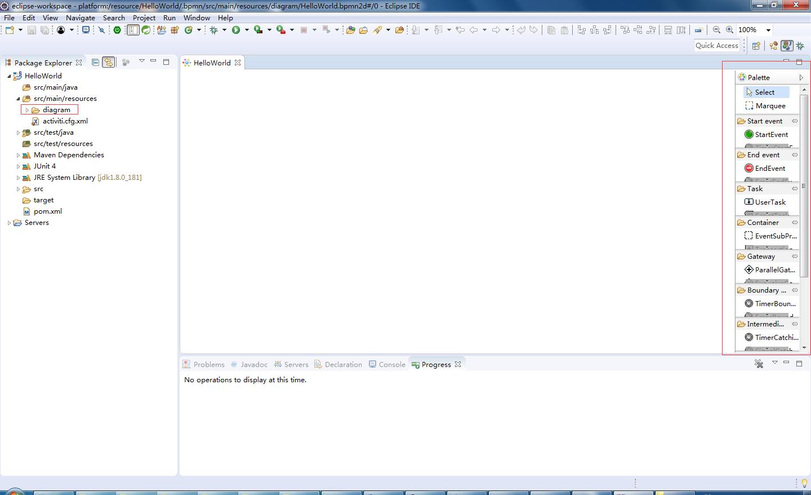Select the TimerCatching event palette tool

(x=770, y=337)
